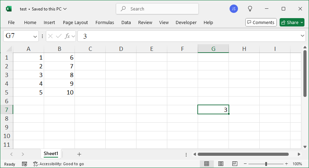This screenshot has height=168, width=309.
Task: Click cell B4 containing 9
Action: point(59,84)
